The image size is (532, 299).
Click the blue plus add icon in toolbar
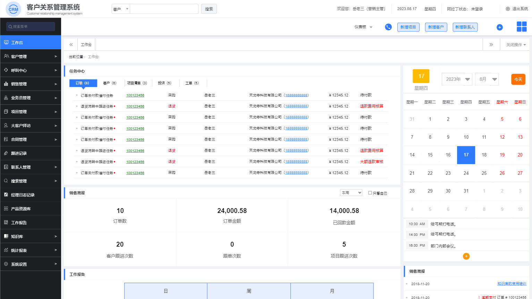(500, 27)
